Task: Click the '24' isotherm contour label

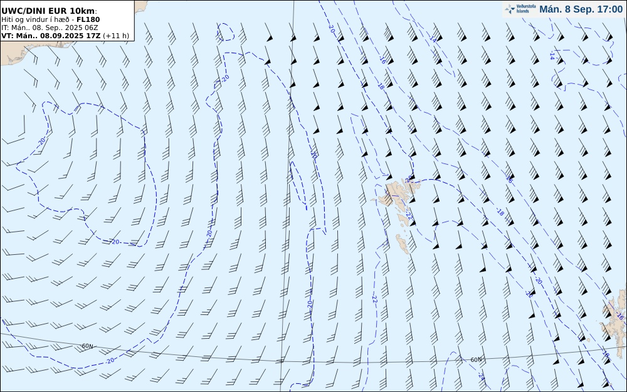Action: click(482, 376)
